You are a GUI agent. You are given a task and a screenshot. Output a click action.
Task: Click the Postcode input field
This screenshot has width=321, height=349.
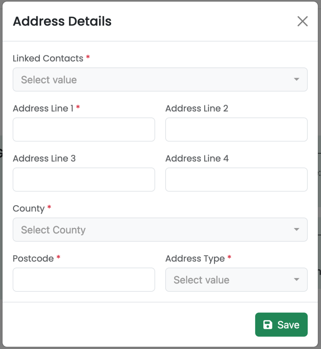click(x=84, y=279)
